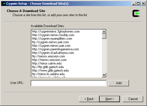The width and height of the screenshot is (147, 106).
Task: Go to previous step with Back
Action: (x=89, y=99)
